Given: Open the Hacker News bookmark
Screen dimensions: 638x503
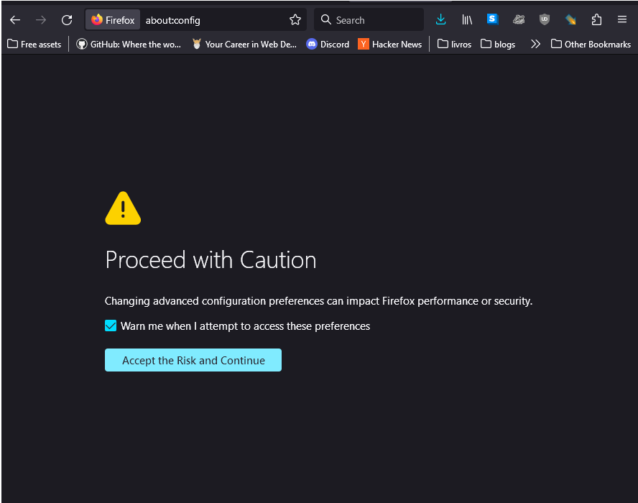Looking at the screenshot, I should [390, 44].
